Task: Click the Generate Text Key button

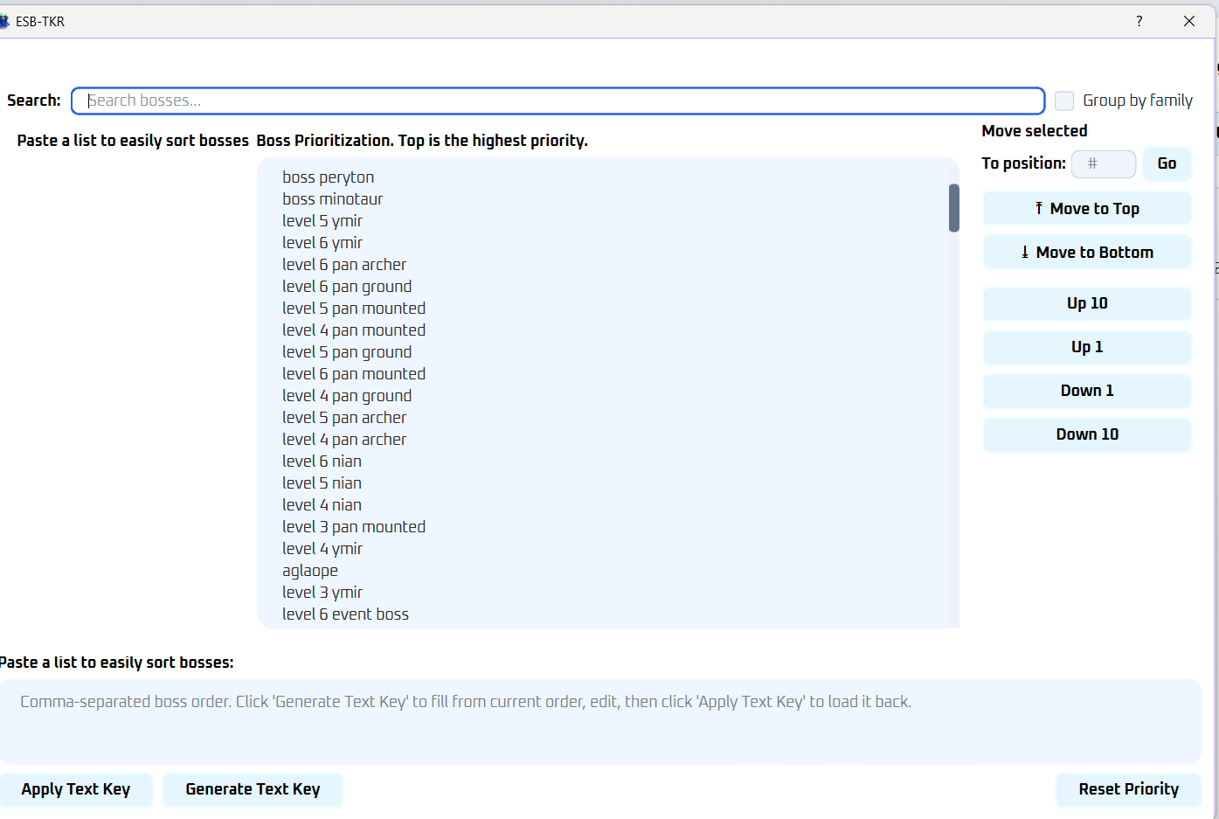Action: tap(253, 789)
